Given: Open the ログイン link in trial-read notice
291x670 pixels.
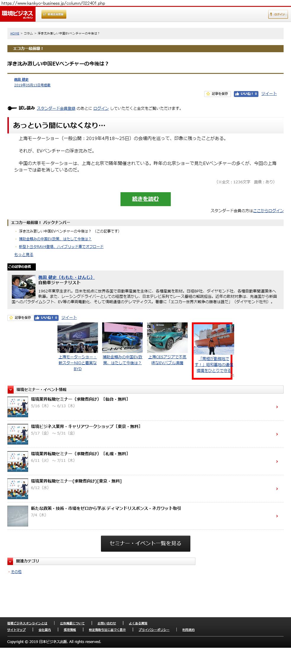Looking at the screenshot, I should pyautogui.click(x=101, y=108).
